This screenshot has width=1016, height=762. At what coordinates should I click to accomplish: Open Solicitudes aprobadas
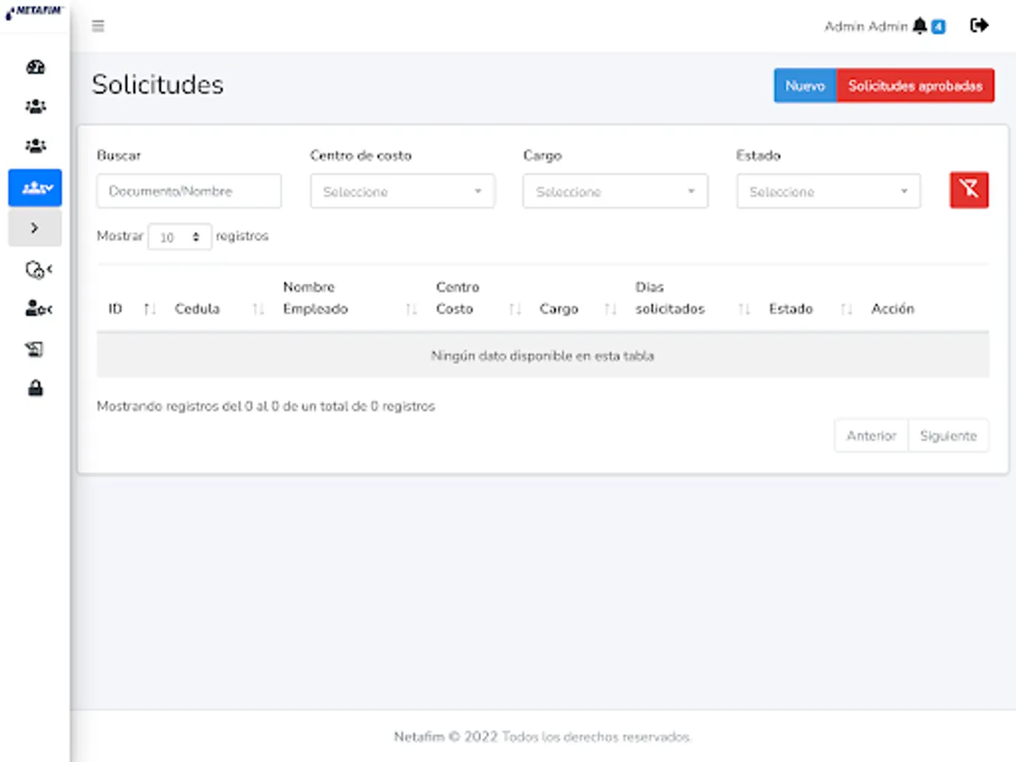(915, 86)
